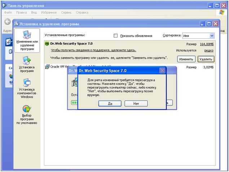This screenshot has width=229, height=172.
Task: Minimize the Панель управления window
Action: tap(210, 5)
